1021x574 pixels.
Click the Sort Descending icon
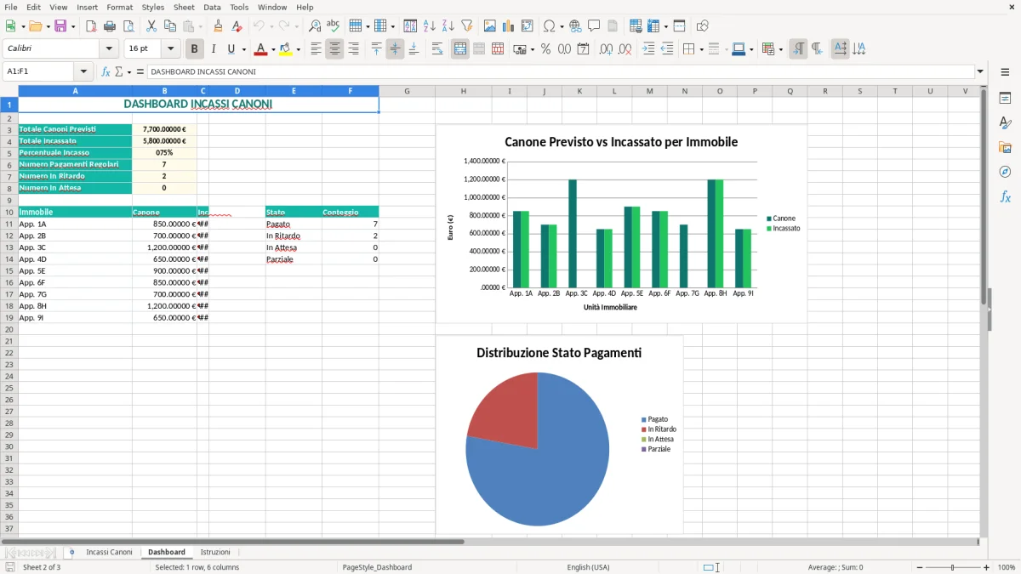pyautogui.click(x=448, y=26)
